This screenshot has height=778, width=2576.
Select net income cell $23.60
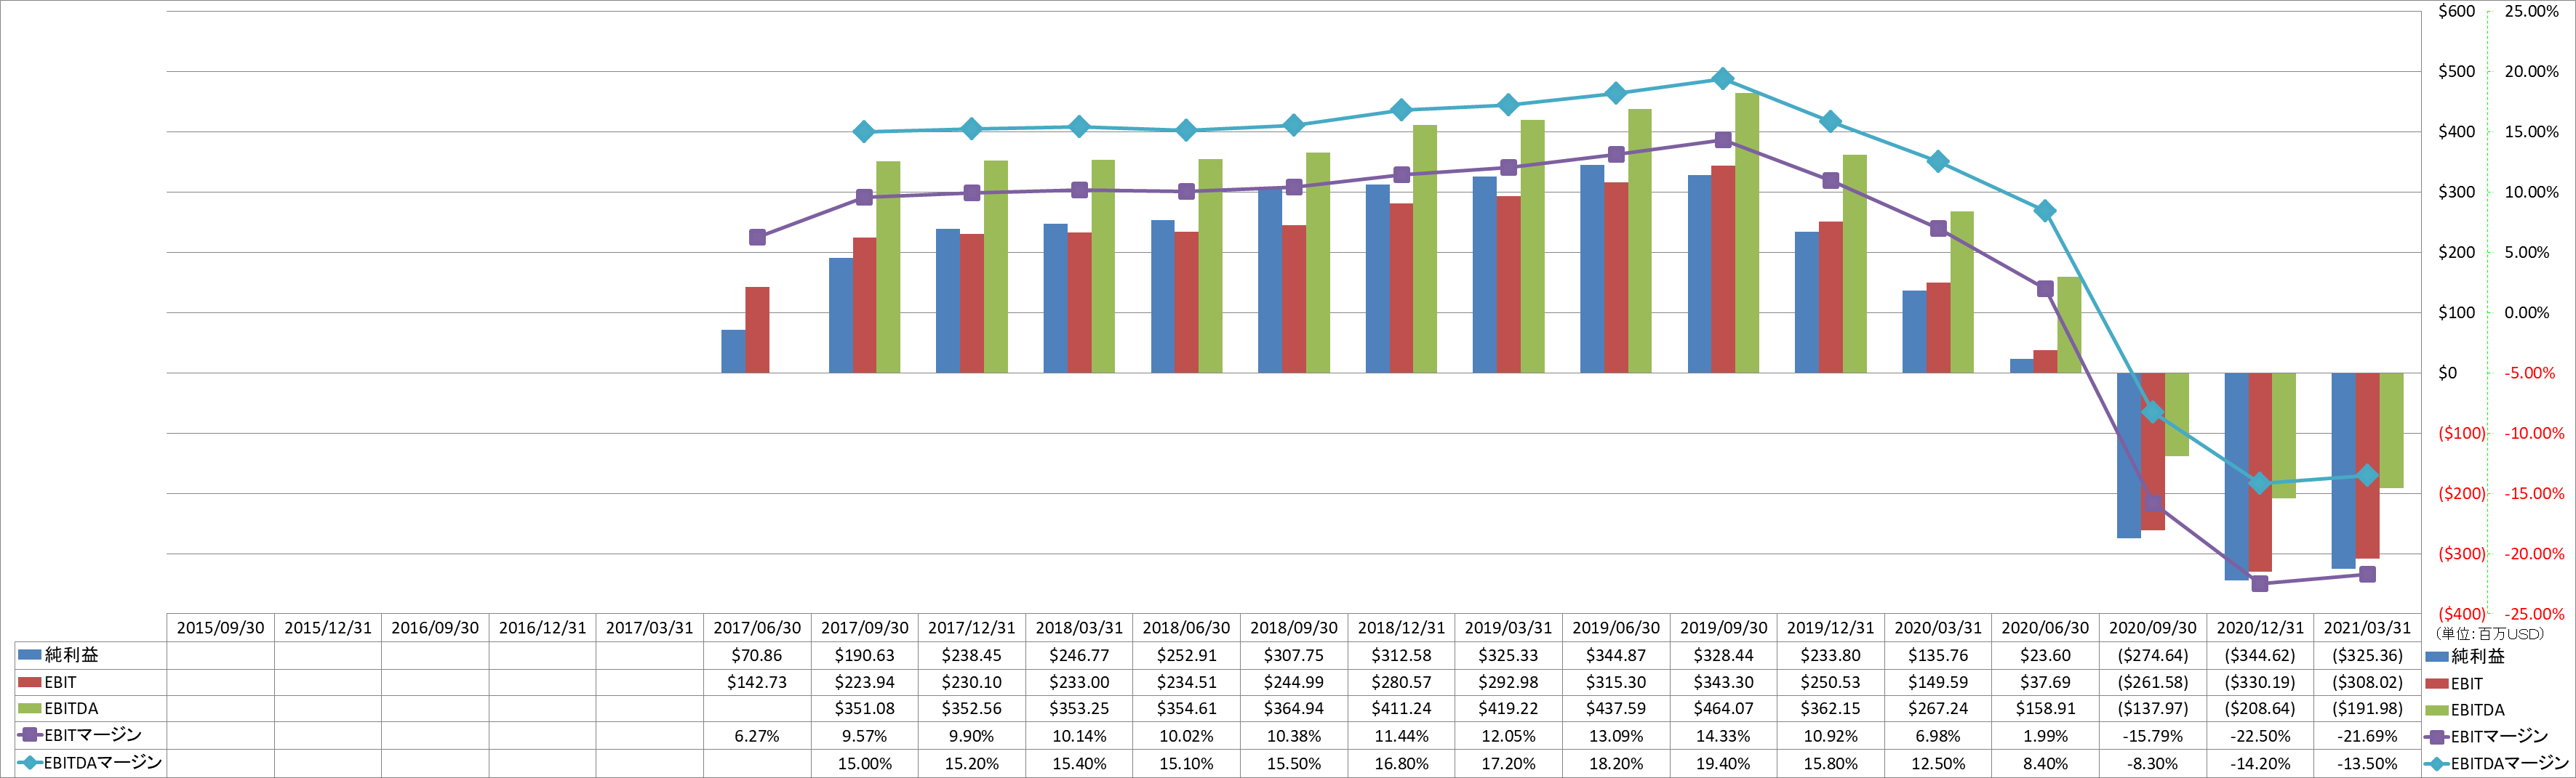(2045, 655)
